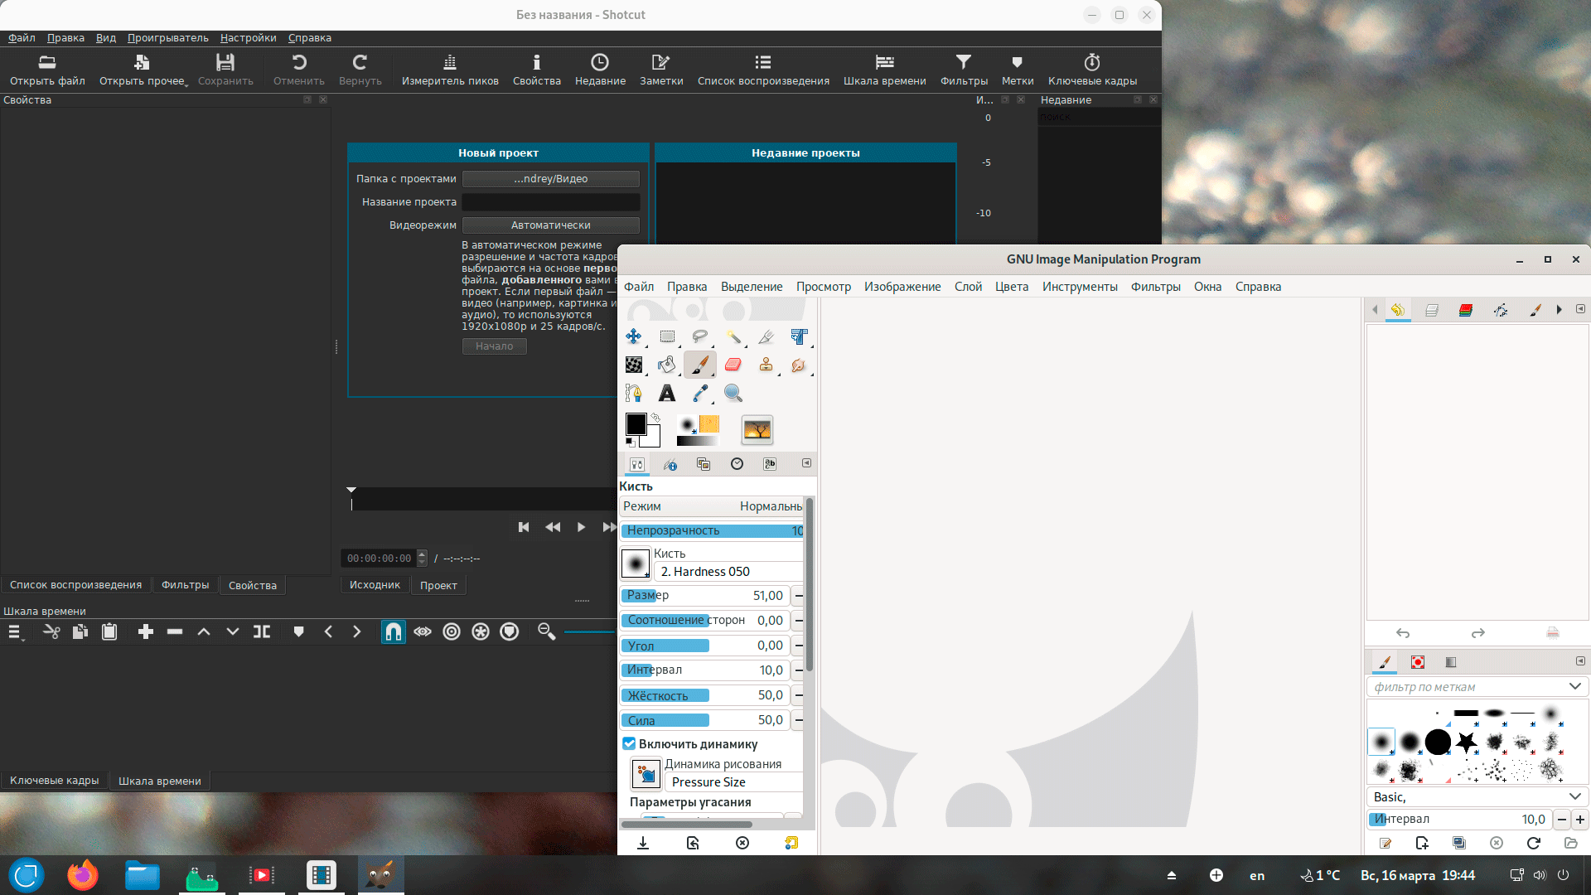Select the Zoom magnifier tool in GIMP

(x=733, y=394)
